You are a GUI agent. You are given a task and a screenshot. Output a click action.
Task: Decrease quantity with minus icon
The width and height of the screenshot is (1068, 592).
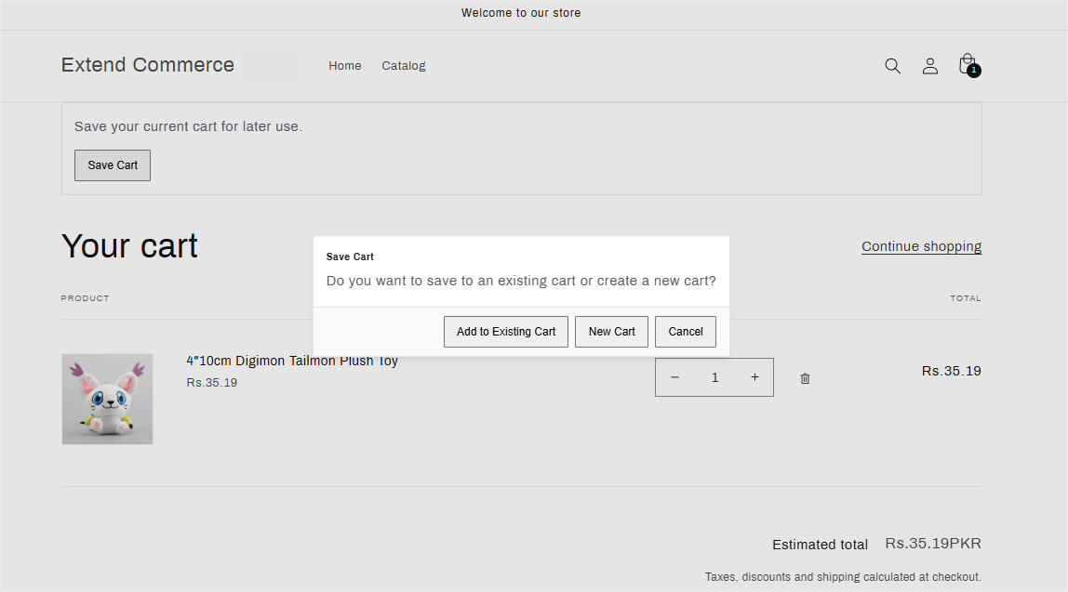click(x=674, y=377)
